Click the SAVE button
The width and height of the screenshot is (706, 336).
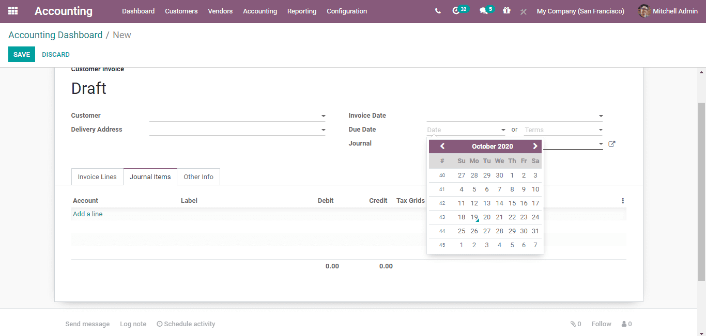click(x=21, y=54)
